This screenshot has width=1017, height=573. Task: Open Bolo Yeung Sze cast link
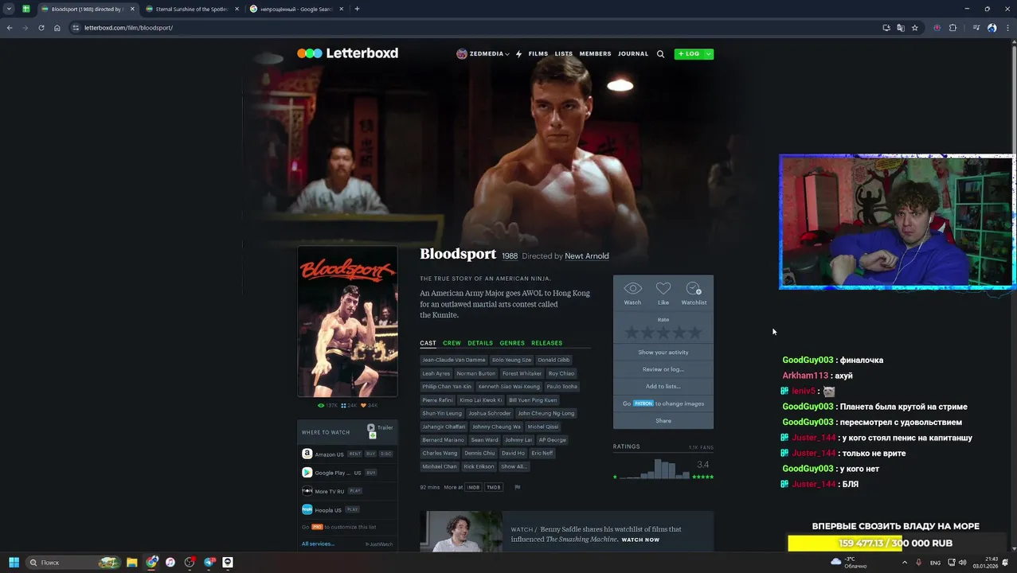pyautogui.click(x=511, y=360)
